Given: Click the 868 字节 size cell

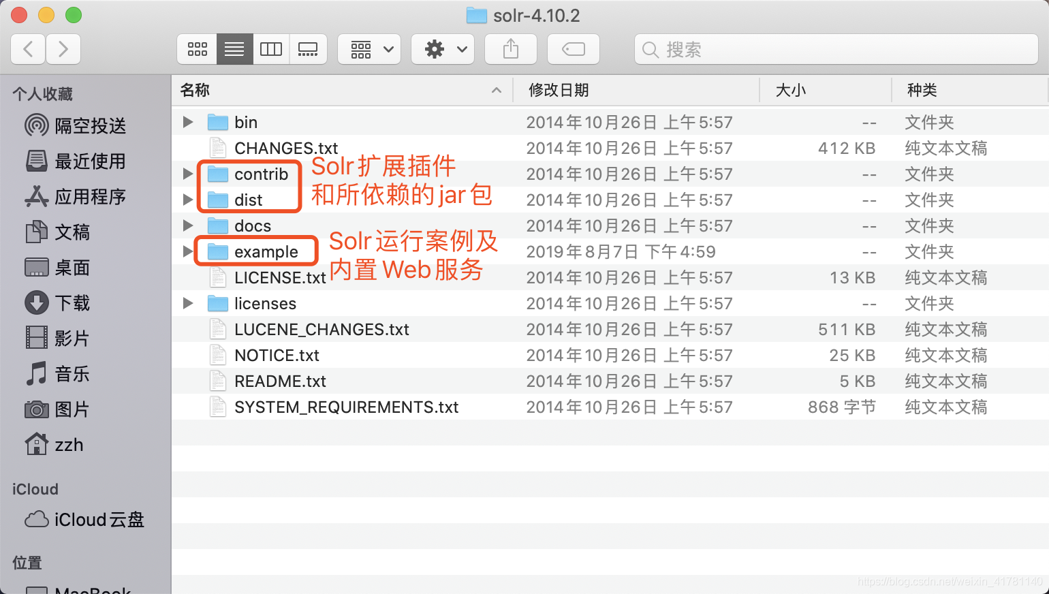Looking at the screenshot, I should point(842,407).
